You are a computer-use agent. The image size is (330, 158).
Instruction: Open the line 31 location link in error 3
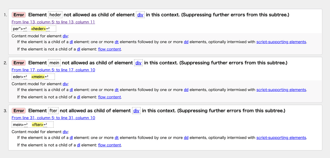(53, 118)
